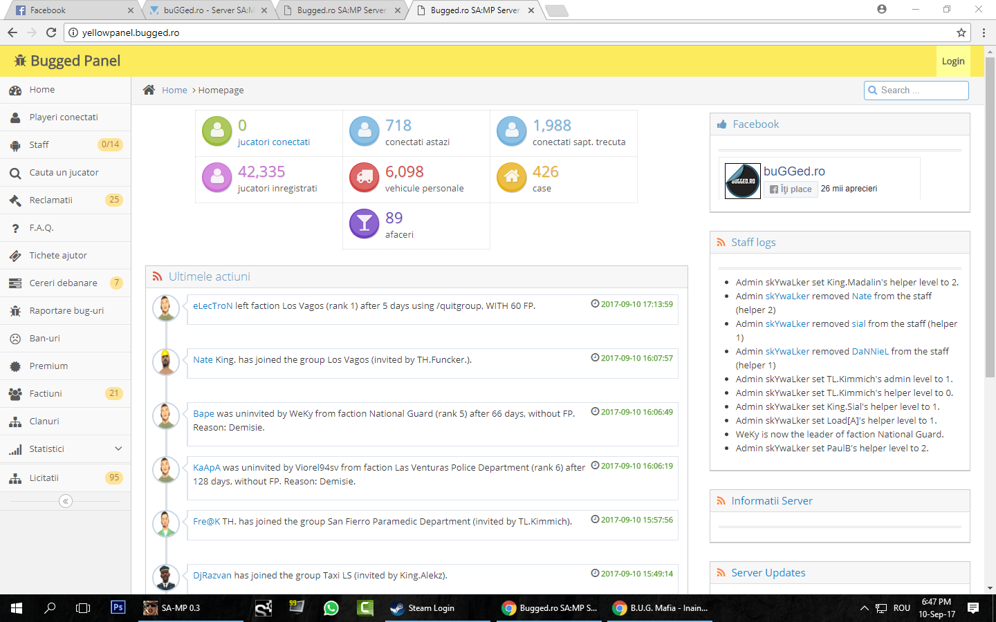Screen dimensions: 996x622
Task: Open DjRazvan player profile link
Action: click(212, 576)
